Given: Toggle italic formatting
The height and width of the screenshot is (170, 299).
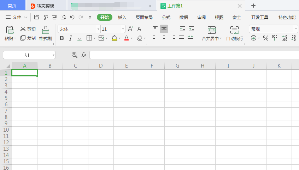Looking at the screenshot, I should point(71,38).
